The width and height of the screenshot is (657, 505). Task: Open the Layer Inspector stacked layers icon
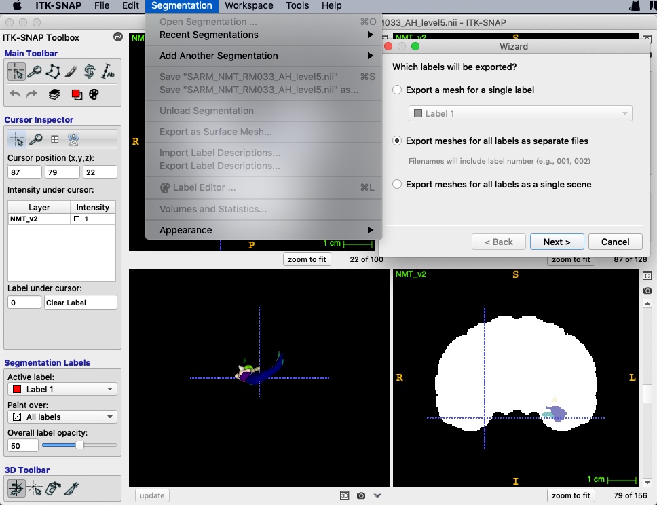[x=54, y=94]
